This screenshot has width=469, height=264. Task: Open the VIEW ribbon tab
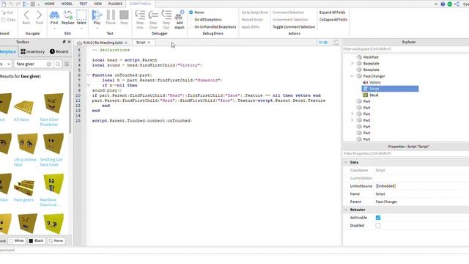tap(97, 4)
